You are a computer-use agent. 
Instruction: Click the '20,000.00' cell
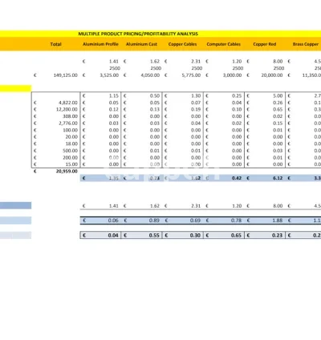(272, 75)
